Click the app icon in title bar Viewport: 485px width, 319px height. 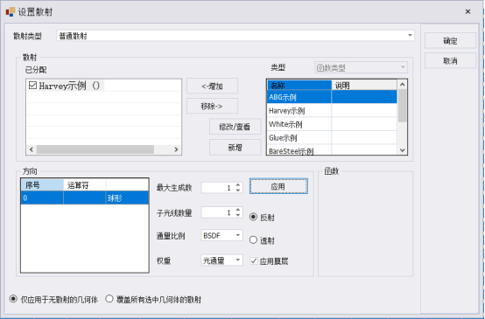click(11, 11)
